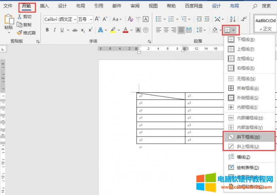This screenshot has width=277, height=195.
Task: Open the font size dropdown 五号
Action: click(x=85, y=19)
